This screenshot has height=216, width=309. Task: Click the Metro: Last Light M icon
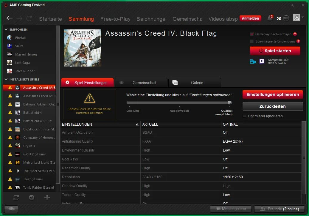click(x=18, y=163)
